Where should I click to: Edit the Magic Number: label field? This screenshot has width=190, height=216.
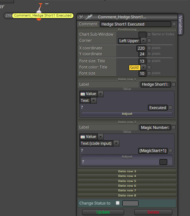(155, 127)
